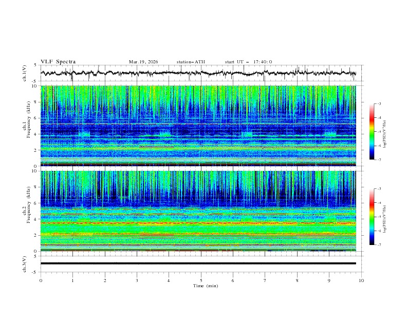Screen dimensions: 407x315
Task: Click ch.2 colorbar "log(PSD)(V²/Hz)" label
Action: coord(384,219)
